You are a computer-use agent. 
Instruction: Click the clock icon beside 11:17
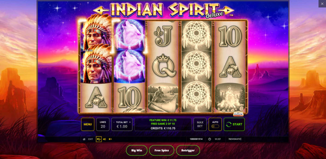(x=209, y=139)
